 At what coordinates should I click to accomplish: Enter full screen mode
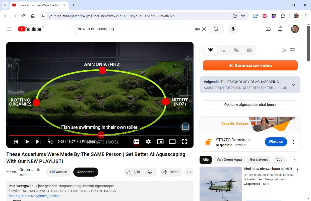(184, 142)
